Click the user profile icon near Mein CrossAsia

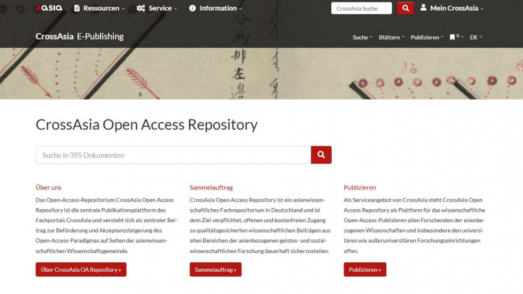point(423,7)
